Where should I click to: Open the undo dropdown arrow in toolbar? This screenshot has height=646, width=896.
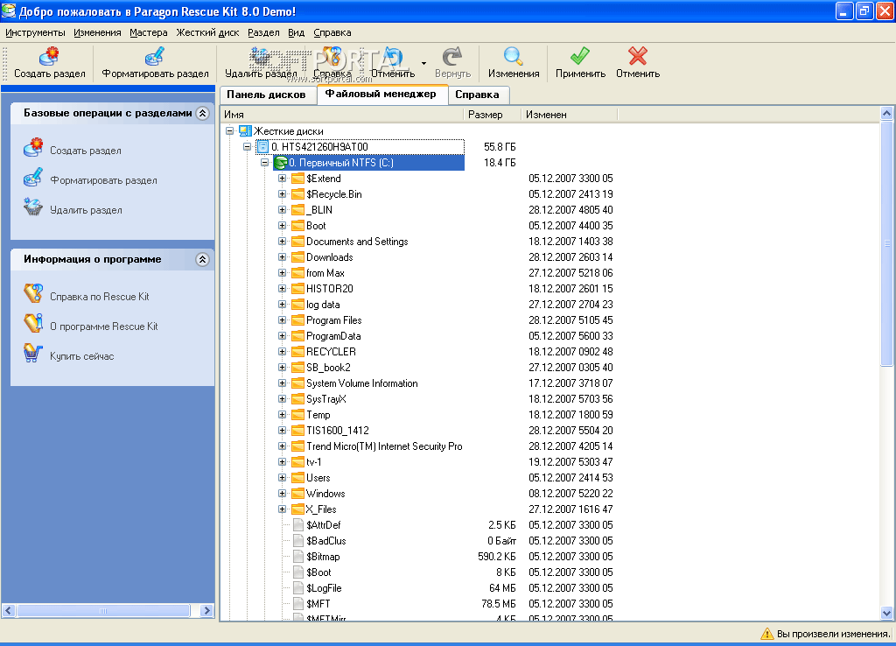pos(423,63)
